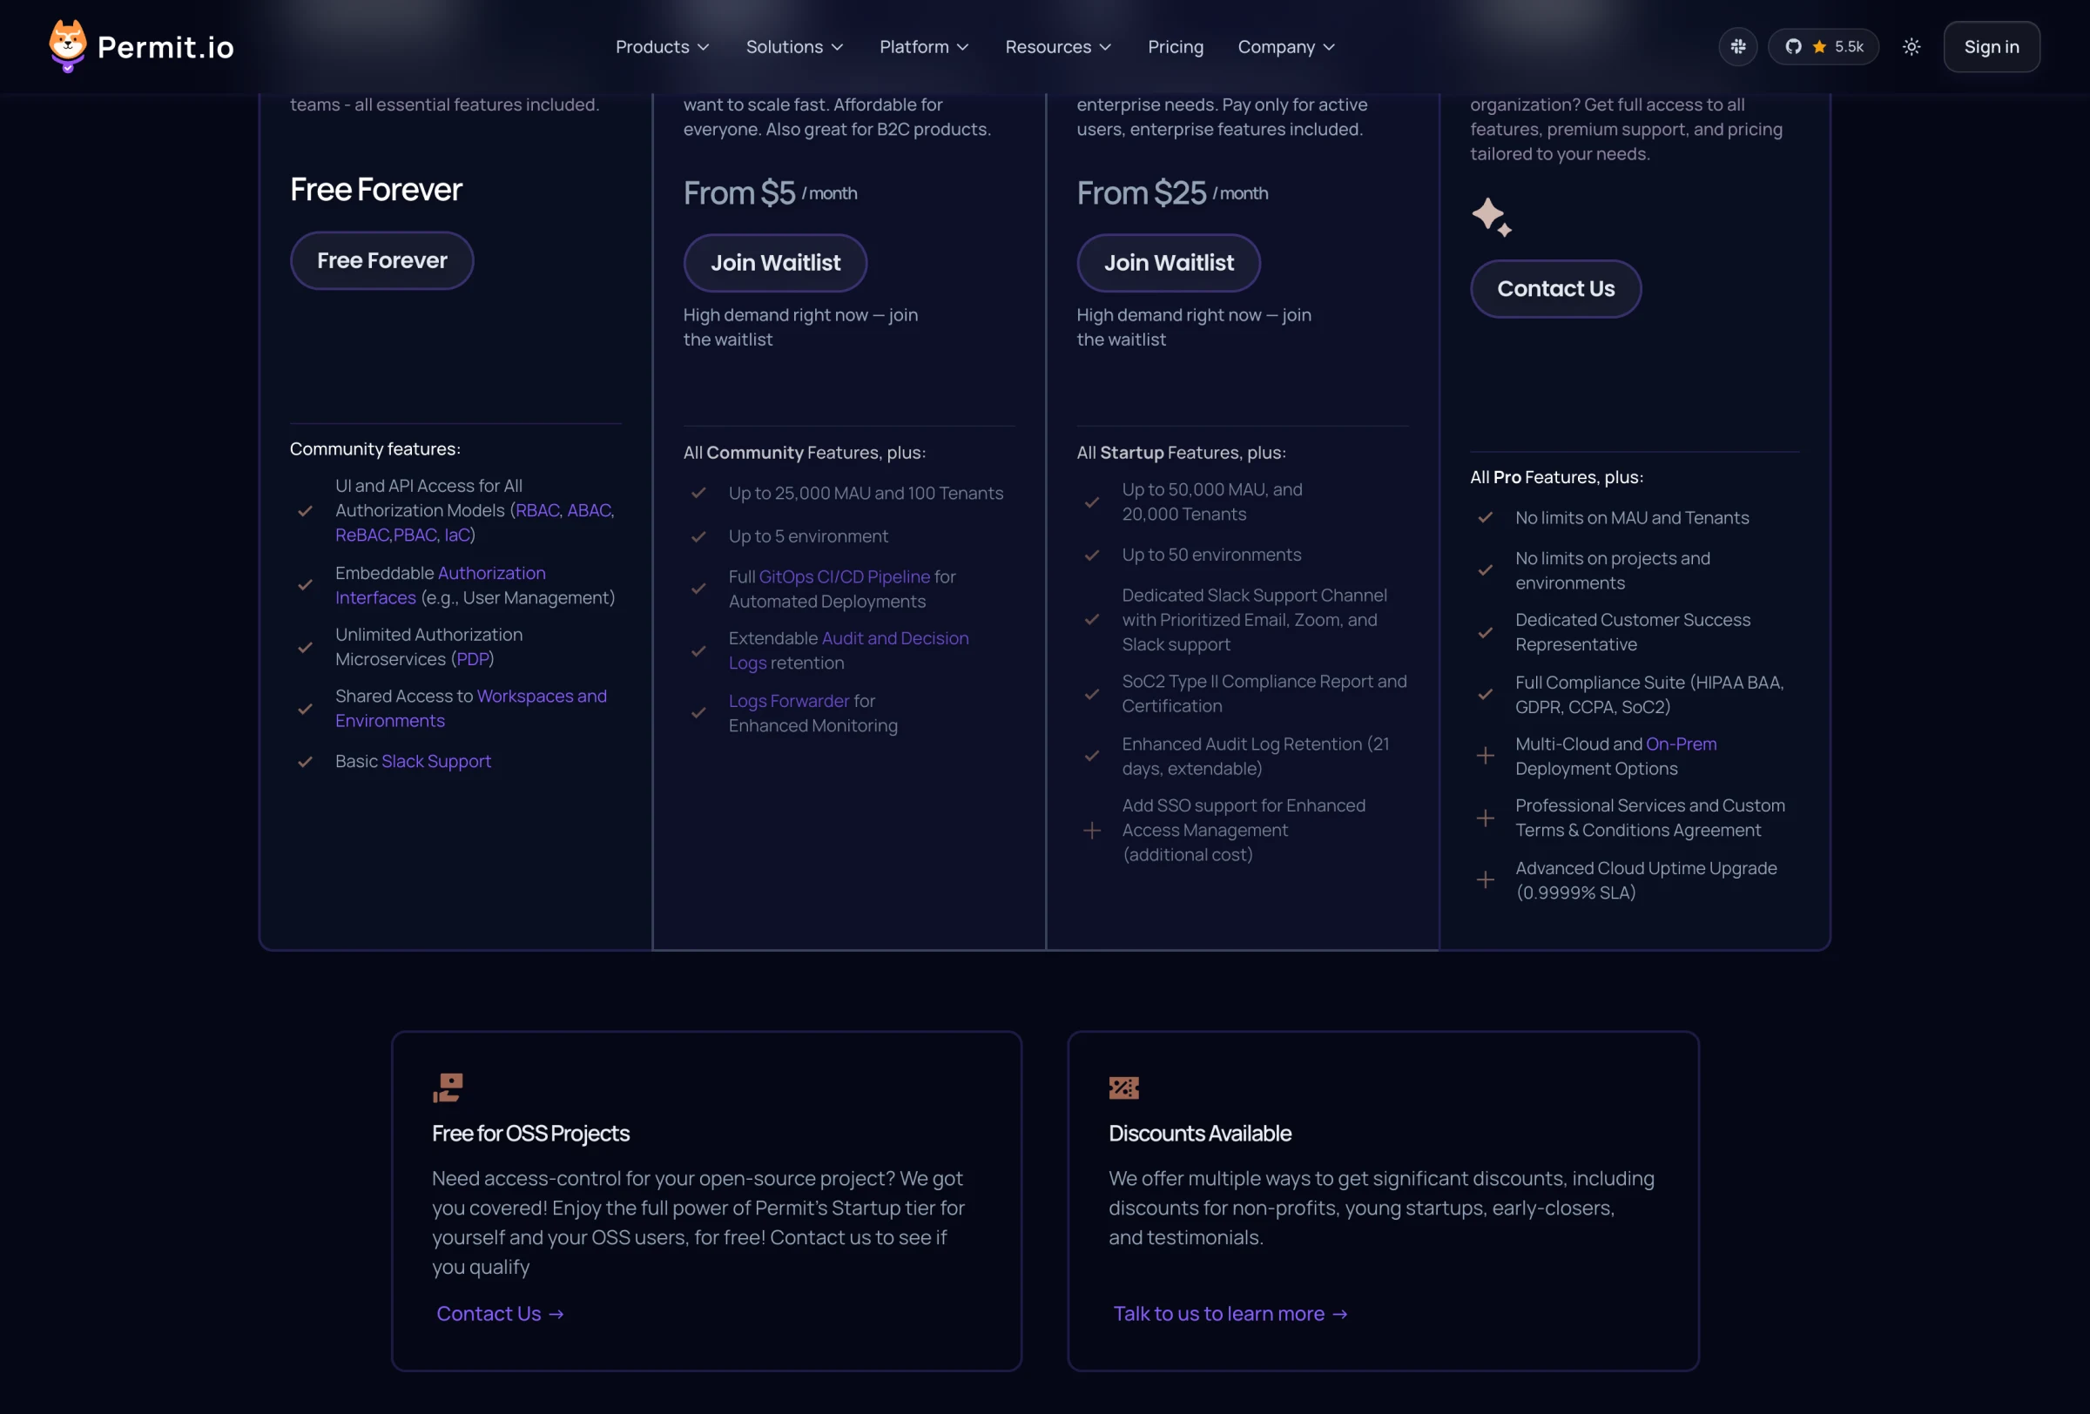Screen dimensions: 2090x1414
Task: Expand the Resources menu
Action: click(x=1057, y=47)
